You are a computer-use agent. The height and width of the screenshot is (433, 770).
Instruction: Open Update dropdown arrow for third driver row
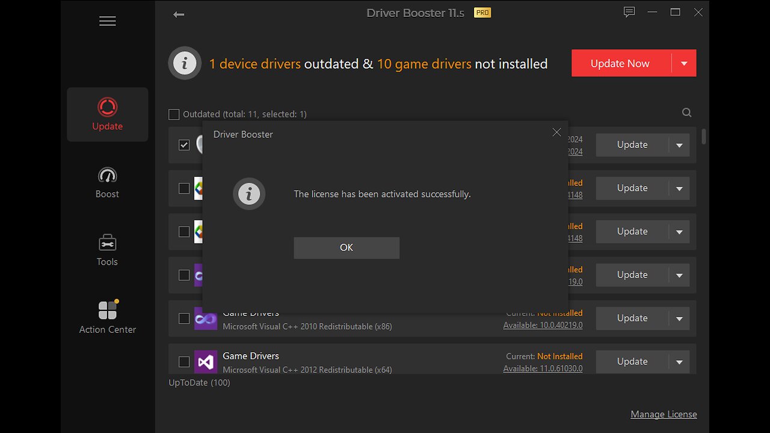[679, 232]
